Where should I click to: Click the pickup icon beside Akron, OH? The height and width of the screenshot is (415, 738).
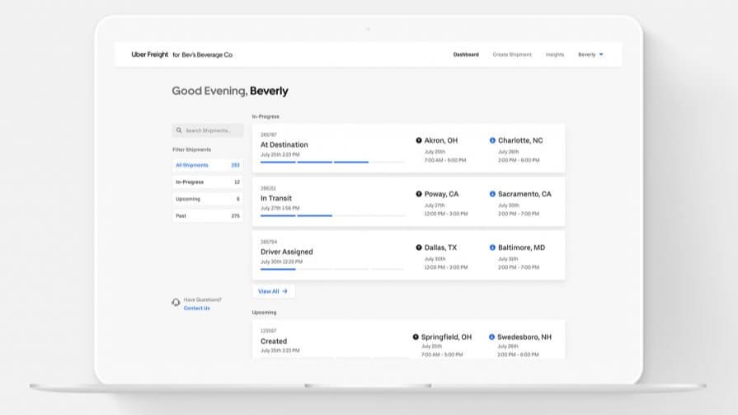[x=419, y=140]
